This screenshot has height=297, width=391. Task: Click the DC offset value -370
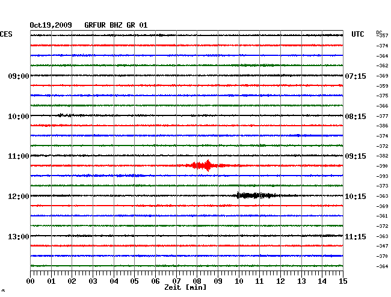(382, 256)
